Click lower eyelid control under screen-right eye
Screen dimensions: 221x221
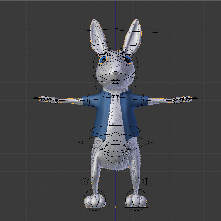(x=129, y=65)
